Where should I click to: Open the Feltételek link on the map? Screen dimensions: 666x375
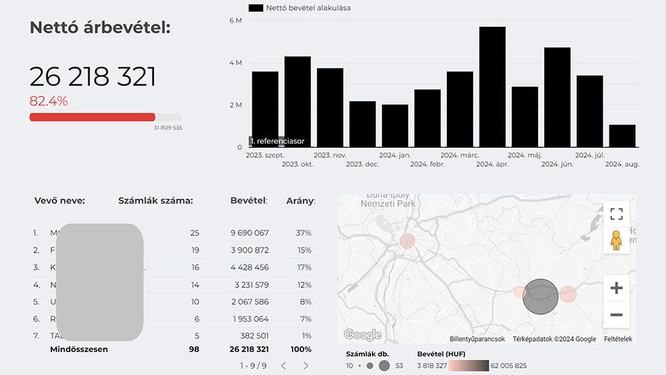tap(618, 339)
